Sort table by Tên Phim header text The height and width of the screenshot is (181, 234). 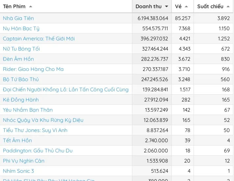click(x=14, y=7)
